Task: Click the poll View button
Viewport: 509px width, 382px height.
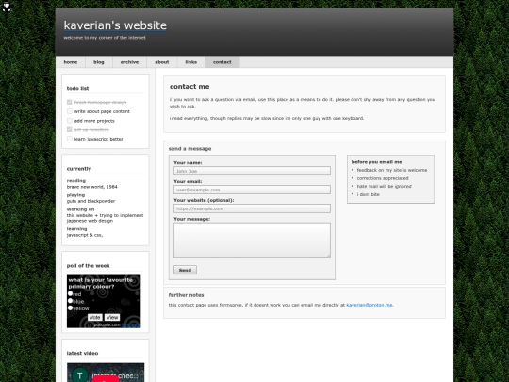Action: [x=112, y=317]
